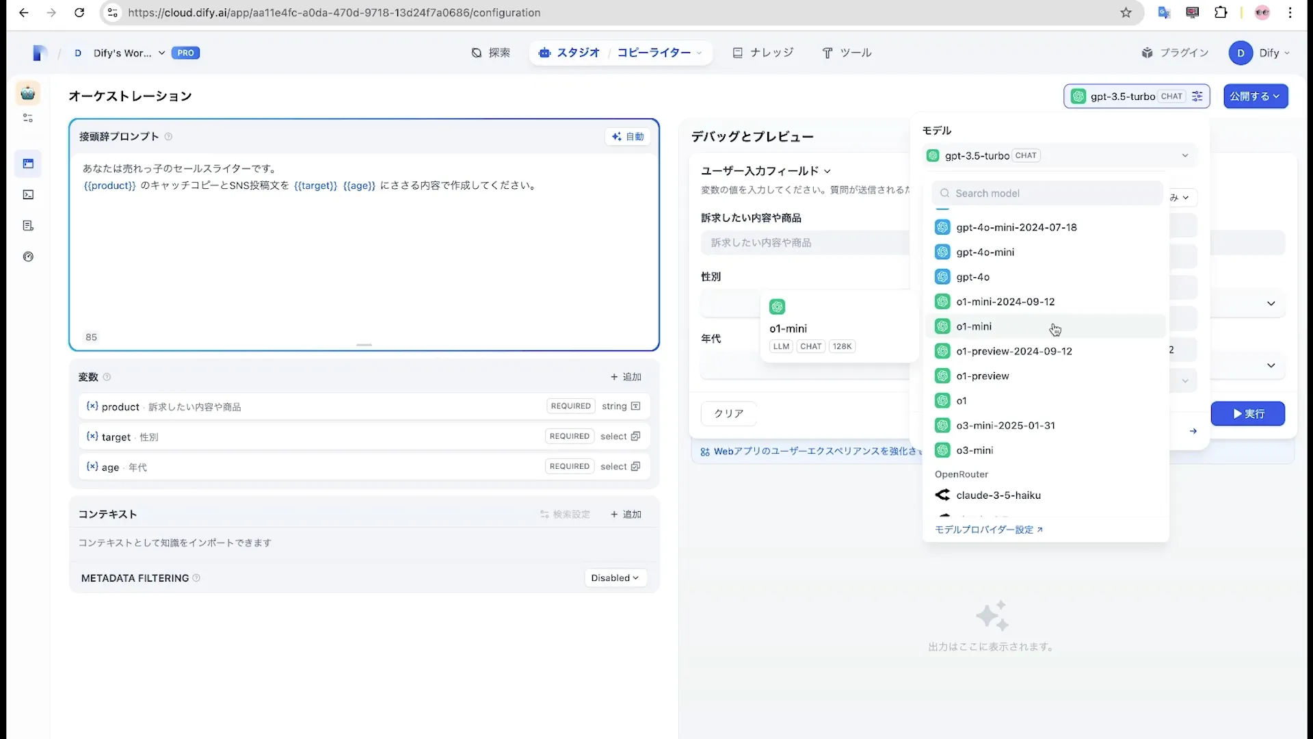The width and height of the screenshot is (1313, 739).
Task: Click inside the prefix prompt editor
Action: 364,246
